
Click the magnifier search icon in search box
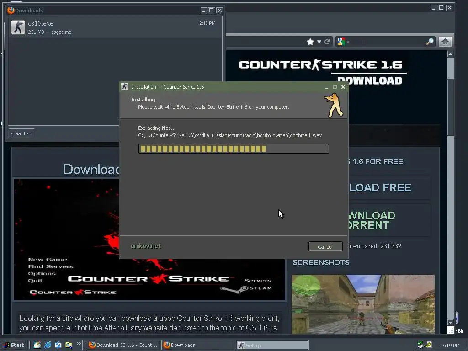(x=430, y=42)
